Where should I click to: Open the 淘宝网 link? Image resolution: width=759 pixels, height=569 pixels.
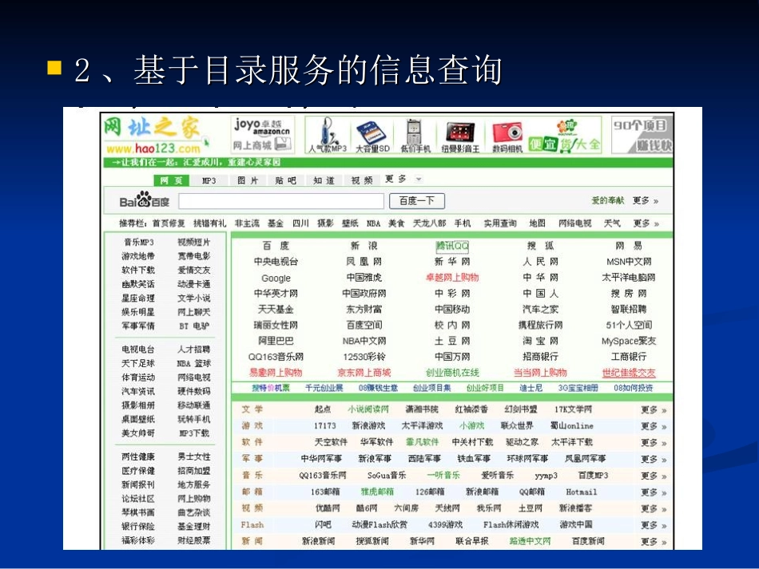540,341
